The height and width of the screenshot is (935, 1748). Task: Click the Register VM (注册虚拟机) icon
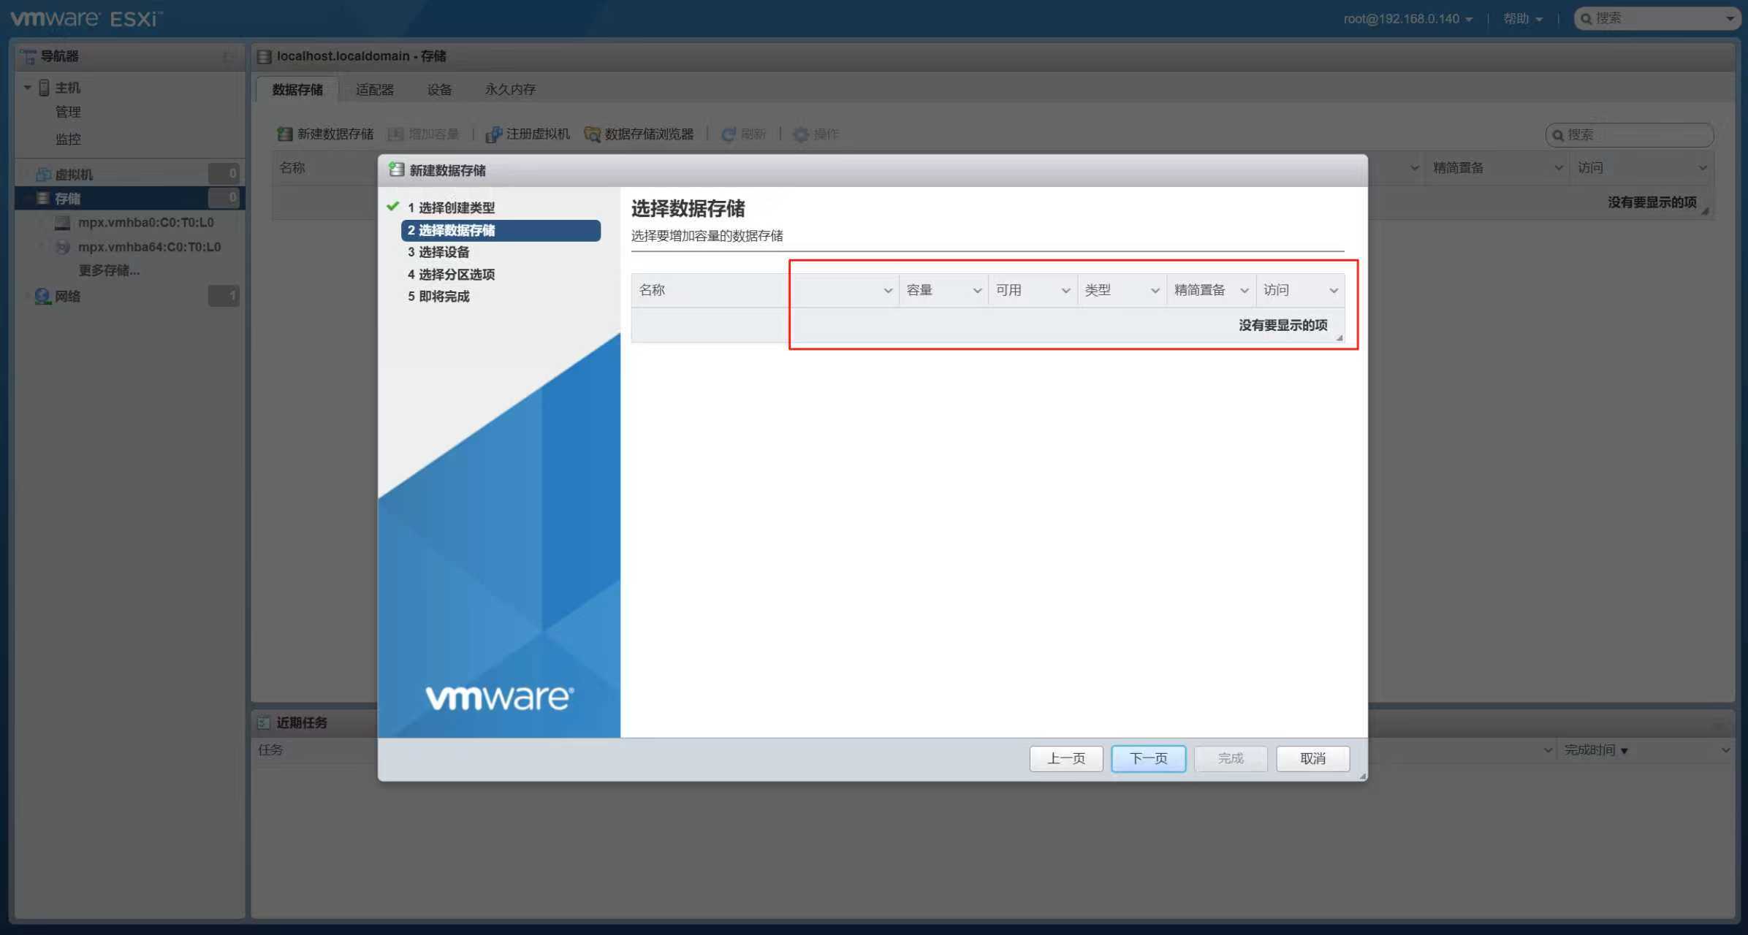tap(493, 134)
